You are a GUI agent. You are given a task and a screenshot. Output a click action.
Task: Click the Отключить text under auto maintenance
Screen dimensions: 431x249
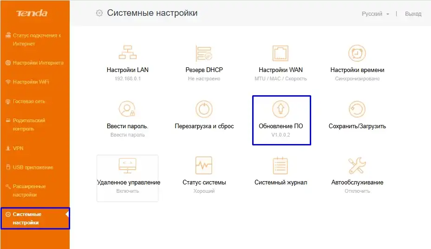[357, 191]
